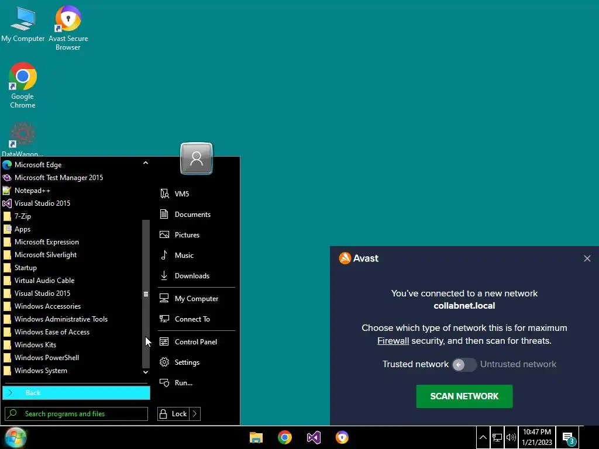Image resolution: width=599 pixels, height=449 pixels.
Task: Focus the Search programs and files box
Action: (x=76, y=414)
